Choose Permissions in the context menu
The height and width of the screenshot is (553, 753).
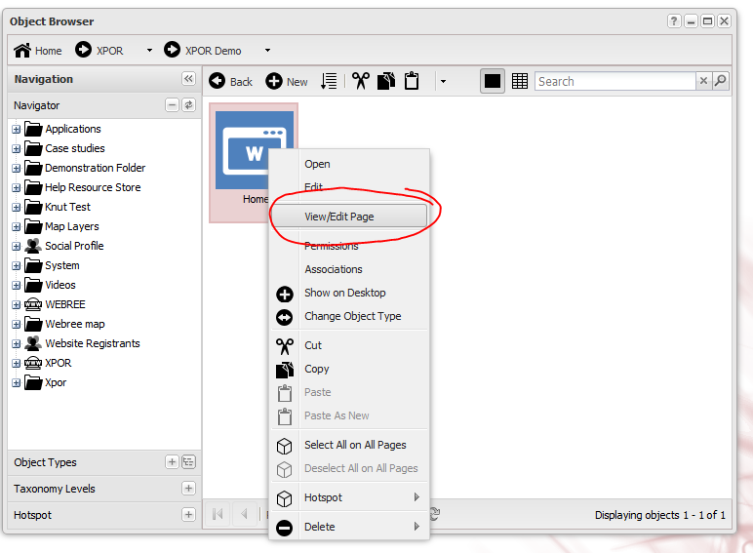(349, 246)
